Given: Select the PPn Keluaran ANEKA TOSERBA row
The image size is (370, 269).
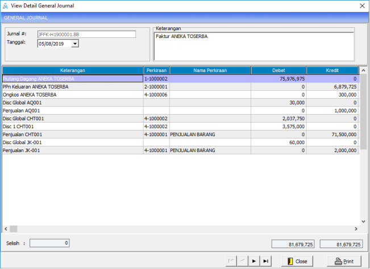Looking at the screenshot, I should point(72,87).
